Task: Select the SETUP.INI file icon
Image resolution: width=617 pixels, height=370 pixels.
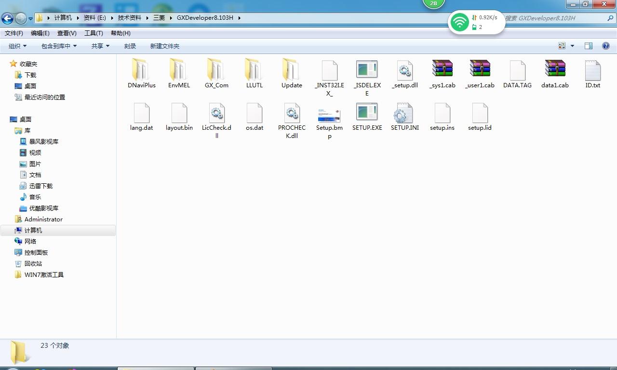Action: point(404,112)
